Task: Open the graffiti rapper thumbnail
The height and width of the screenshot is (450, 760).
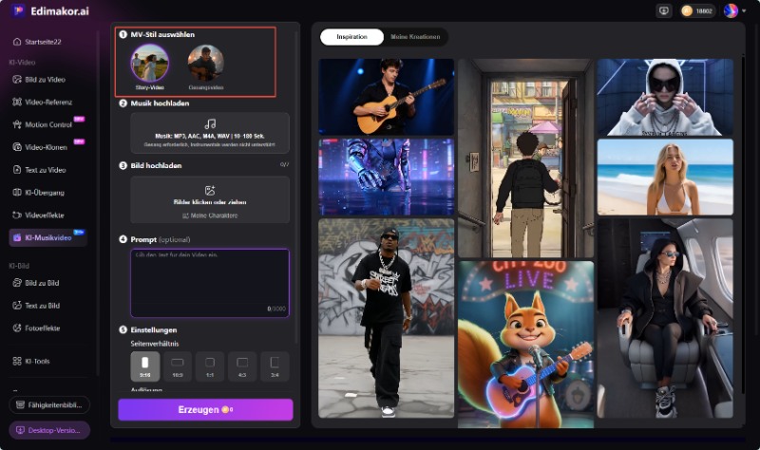Action: point(387,318)
